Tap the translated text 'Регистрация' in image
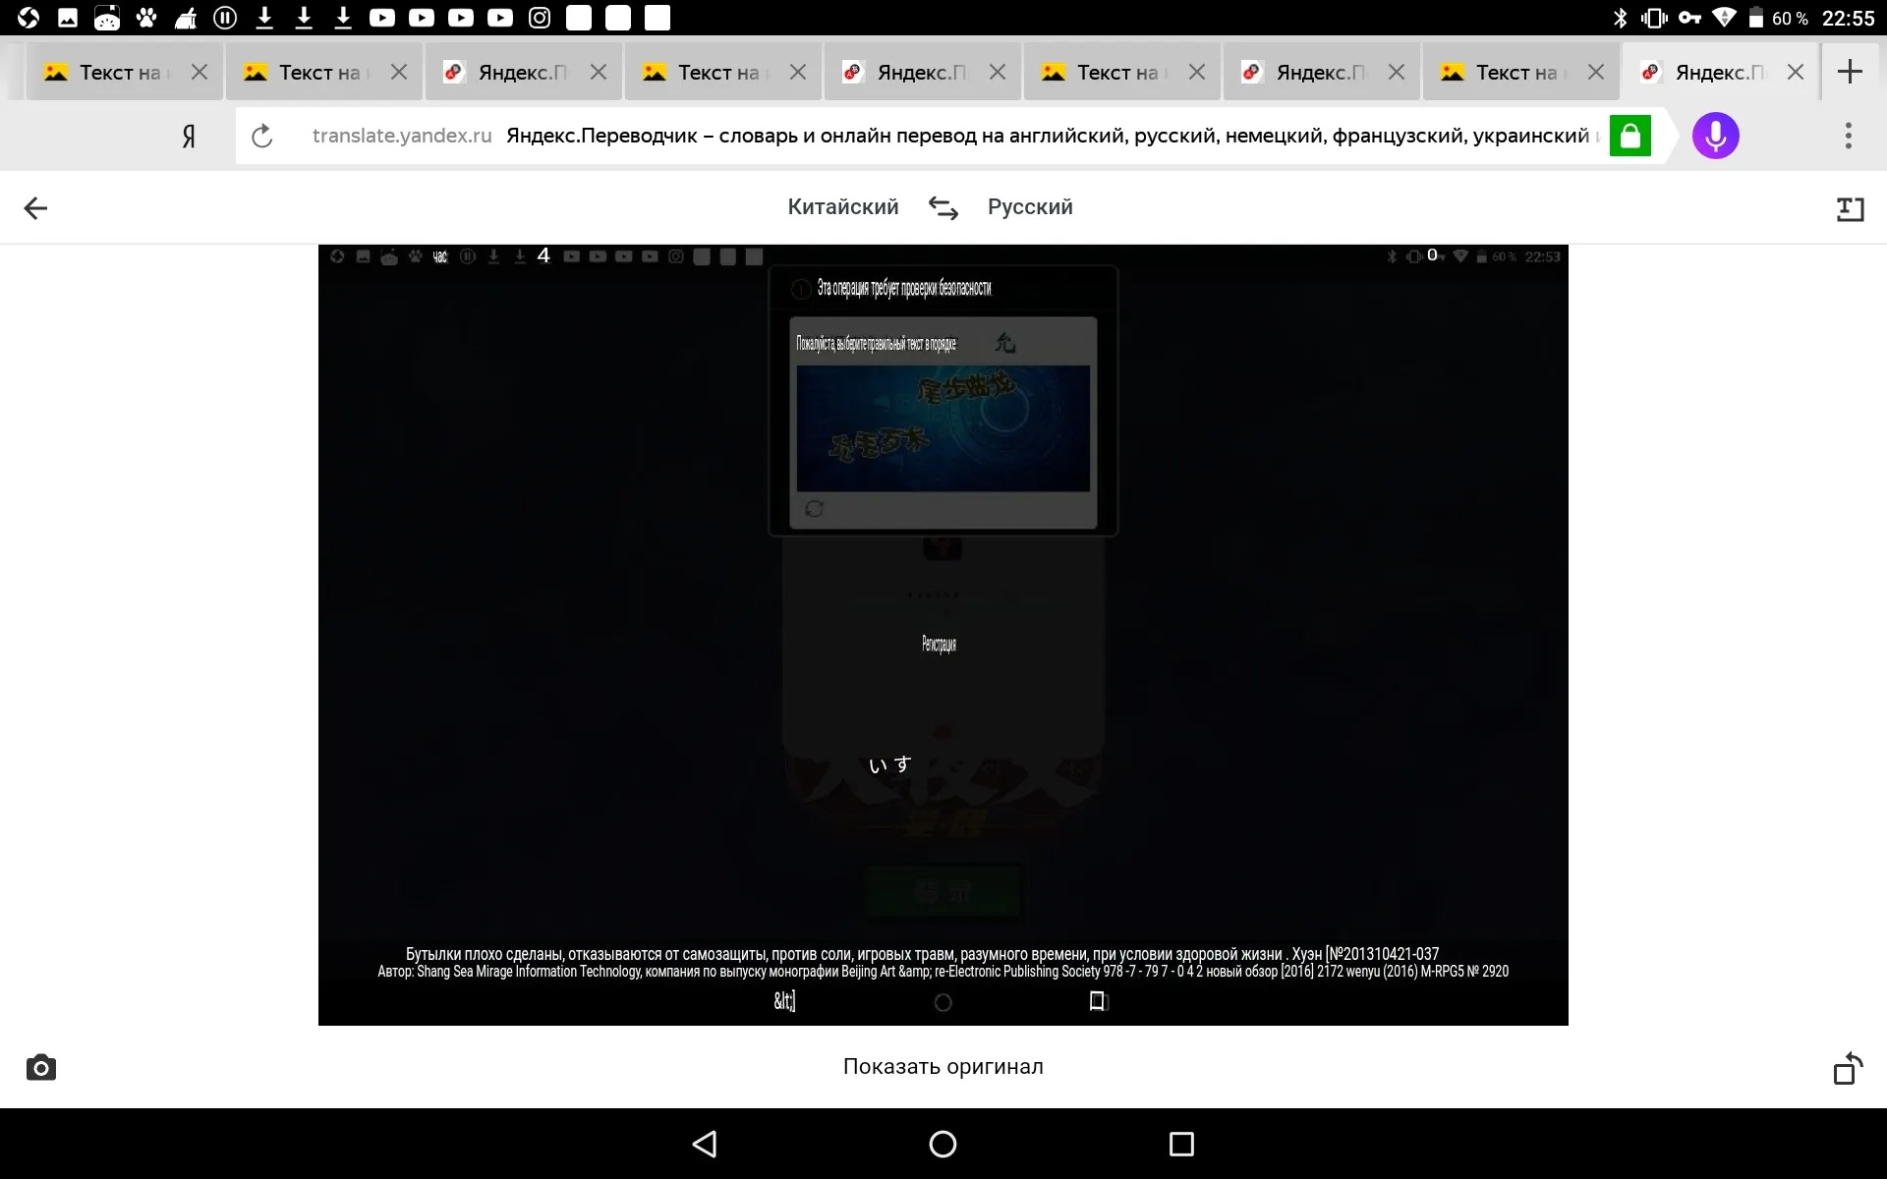Image resolution: width=1887 pixels, height=1179 pixels. tap(939, 645)
